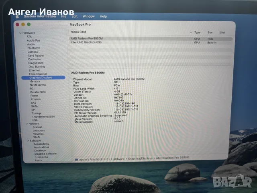The height and width of the screenshot is (193, 257).
Task: Select Printers in the sidebar
Action: 36,99
